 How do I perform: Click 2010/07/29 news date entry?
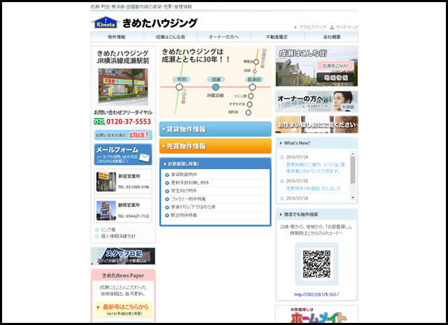click(x=297, y=157)
